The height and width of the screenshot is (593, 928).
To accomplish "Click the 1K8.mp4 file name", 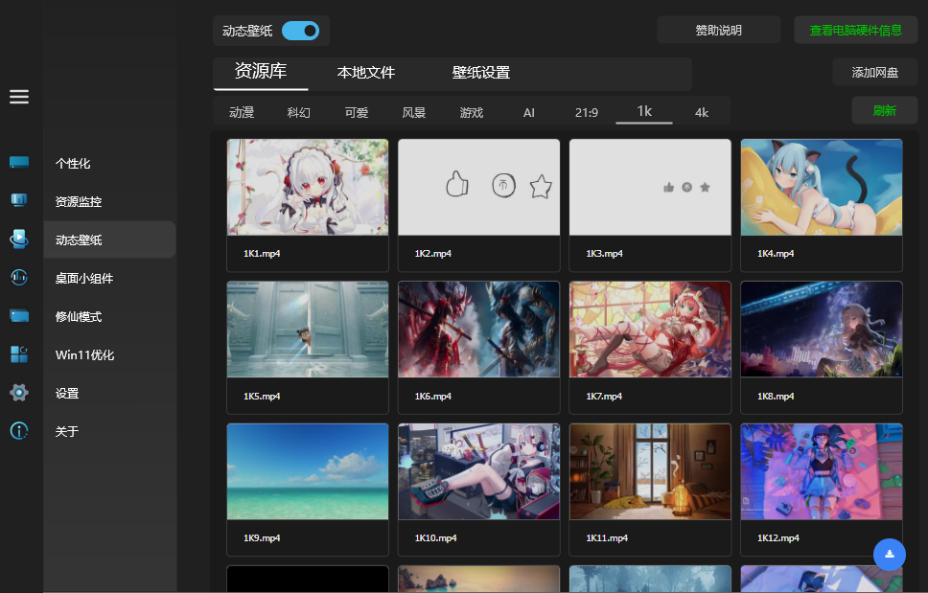I will point(776,396).
